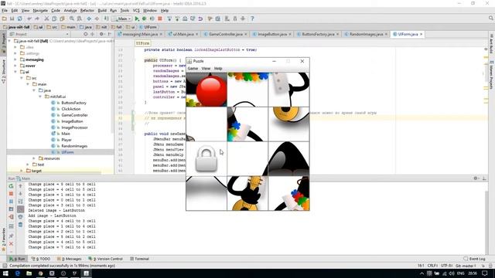495x278 pixels.
Task: Click the up-arrow in Run console gutter
Action: click(x=21, y=186)
